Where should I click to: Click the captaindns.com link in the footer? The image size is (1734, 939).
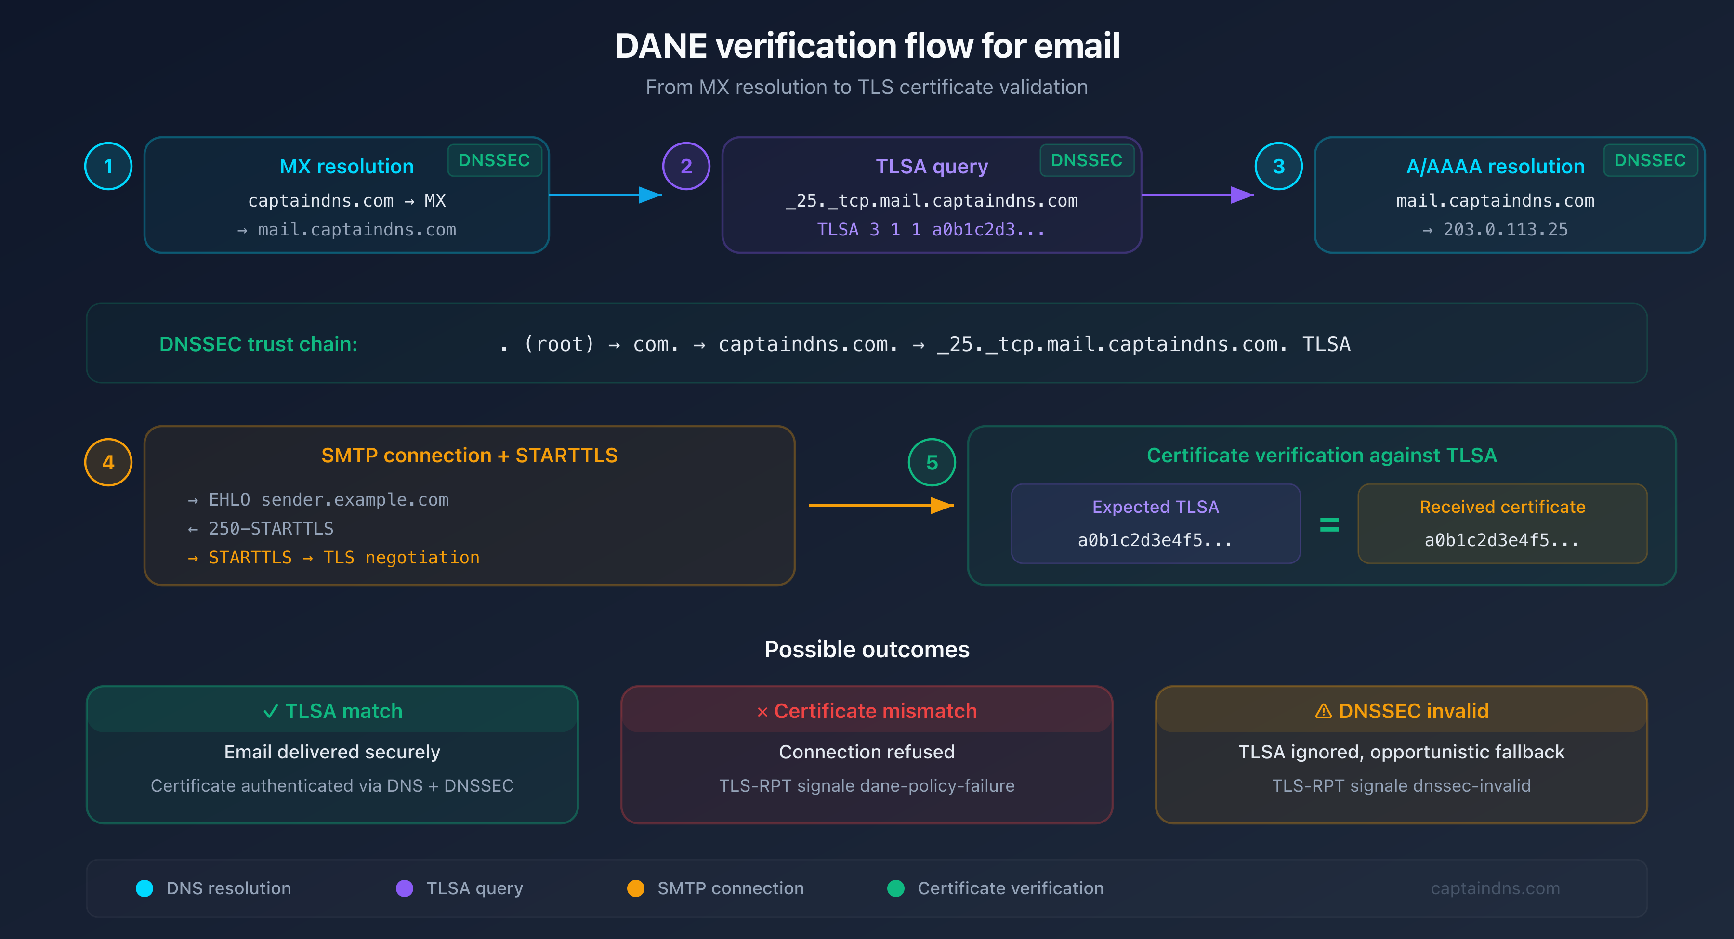1496,888
